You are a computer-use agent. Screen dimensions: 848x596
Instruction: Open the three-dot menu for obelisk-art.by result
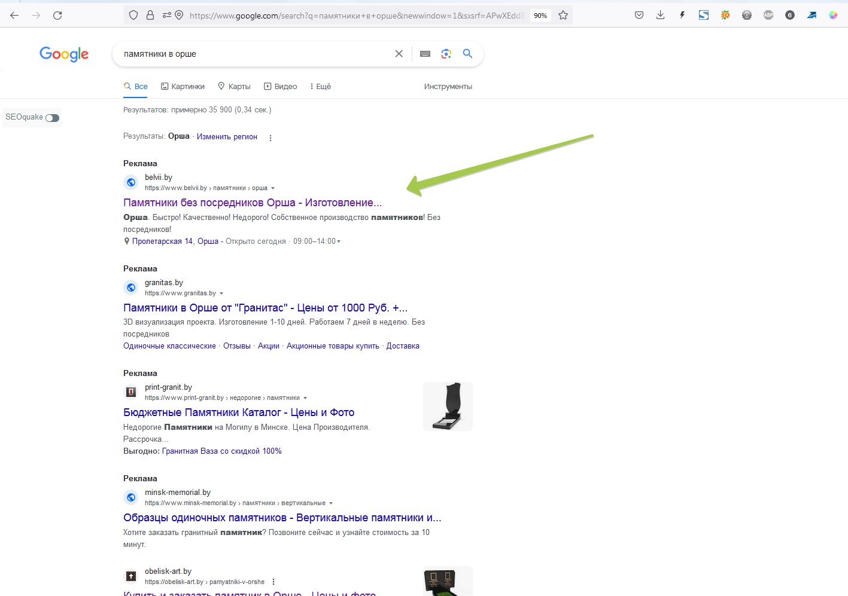[x=273, y=582]
